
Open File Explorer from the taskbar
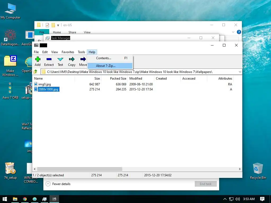pyautogui.click(x=15, y=199)
